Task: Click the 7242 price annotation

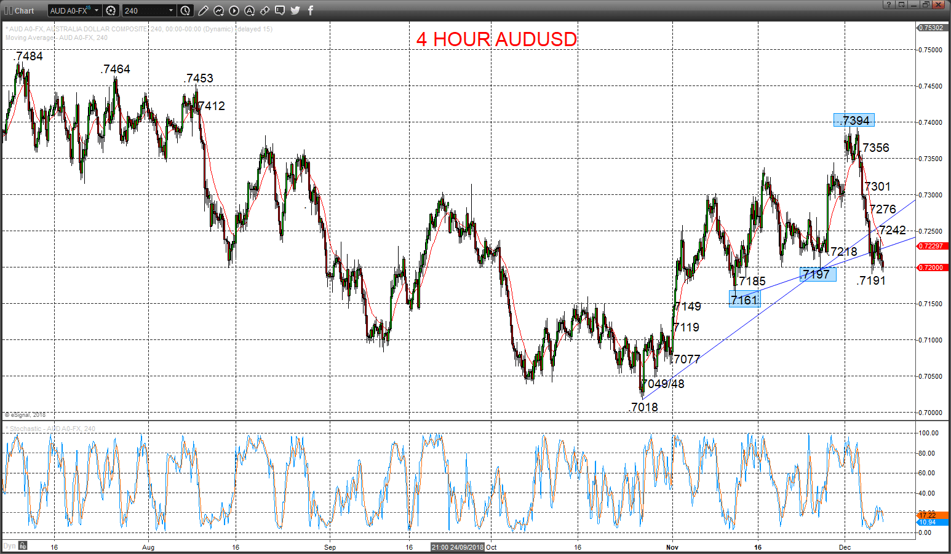Action: click(893, 230)
